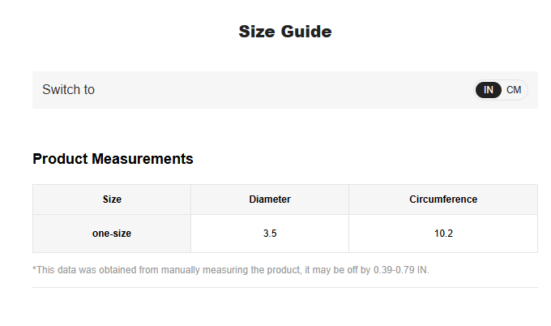Click the 3.5 diameter value
Screen dimensions: 551x326
(270, 234)
